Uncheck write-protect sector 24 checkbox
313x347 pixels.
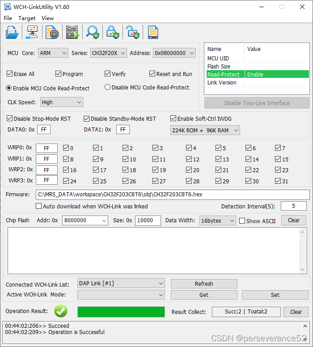pos(66,181)
